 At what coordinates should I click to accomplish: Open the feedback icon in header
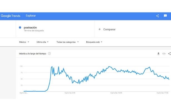(165, 16)
